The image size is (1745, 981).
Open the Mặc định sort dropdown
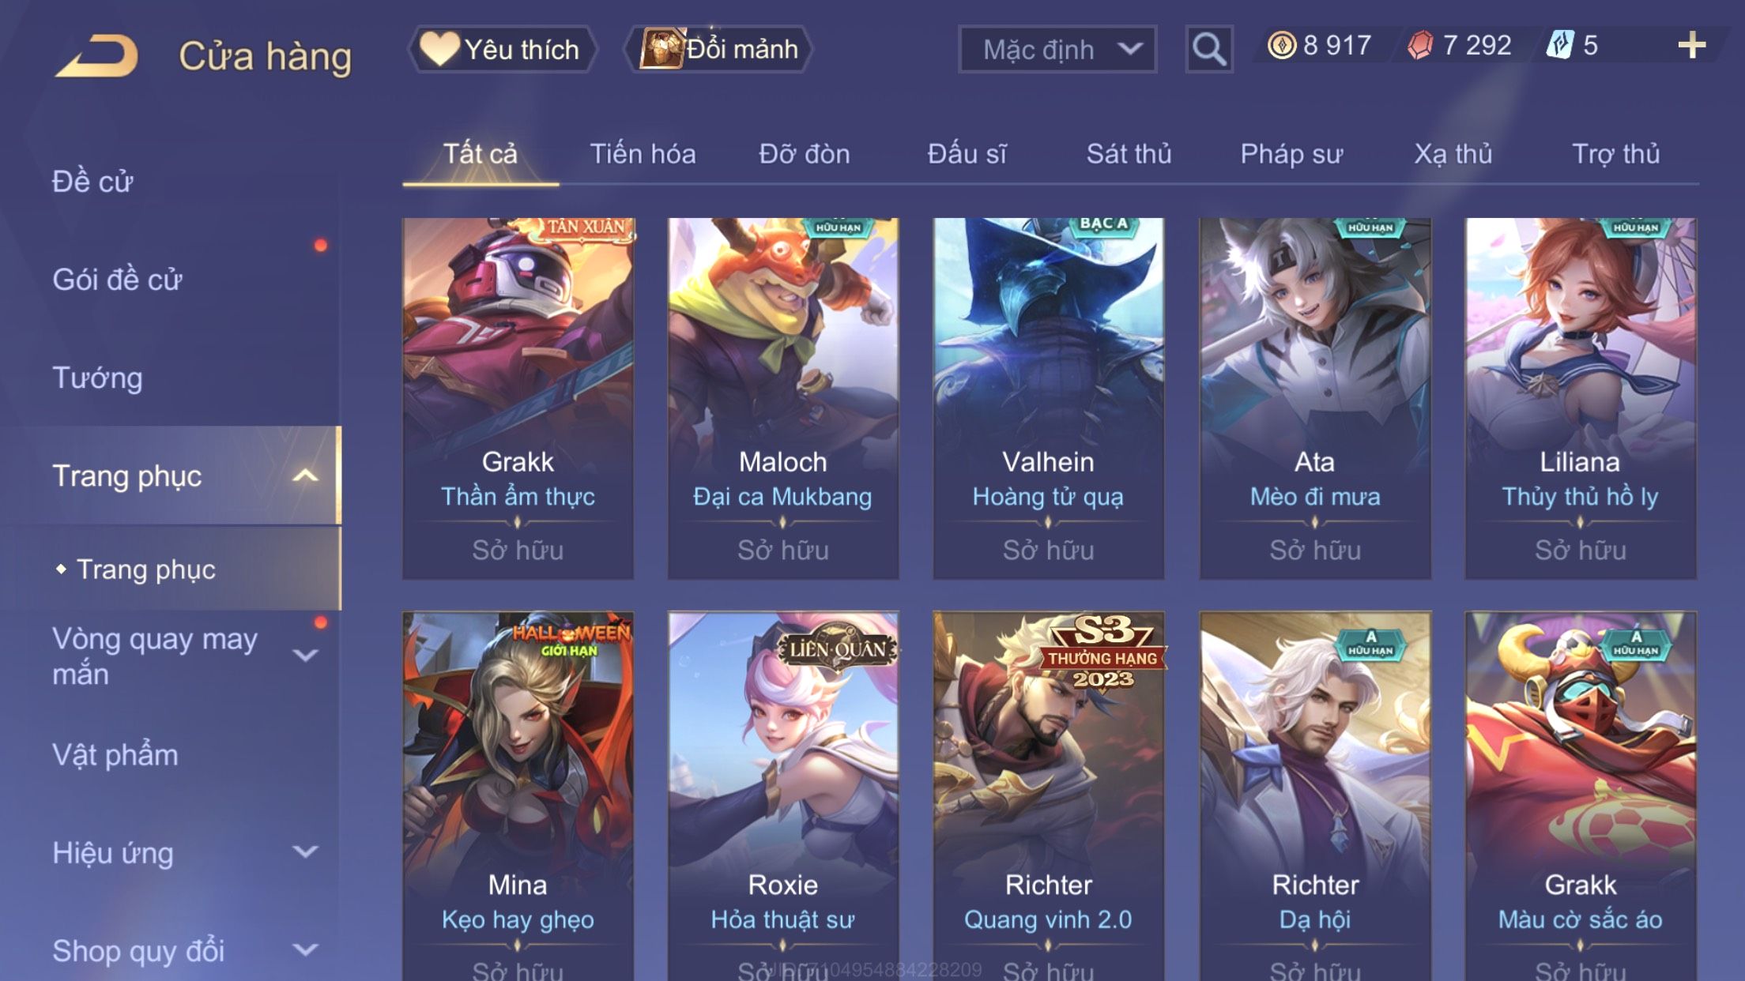[1057, 50]
